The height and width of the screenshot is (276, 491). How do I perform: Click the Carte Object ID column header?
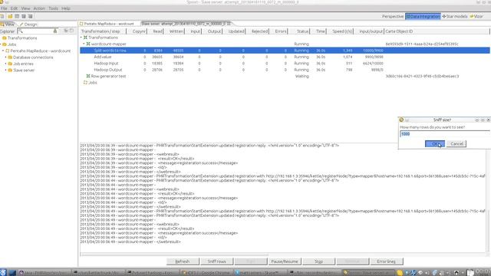pyautogui.click(x=437, y=31)
